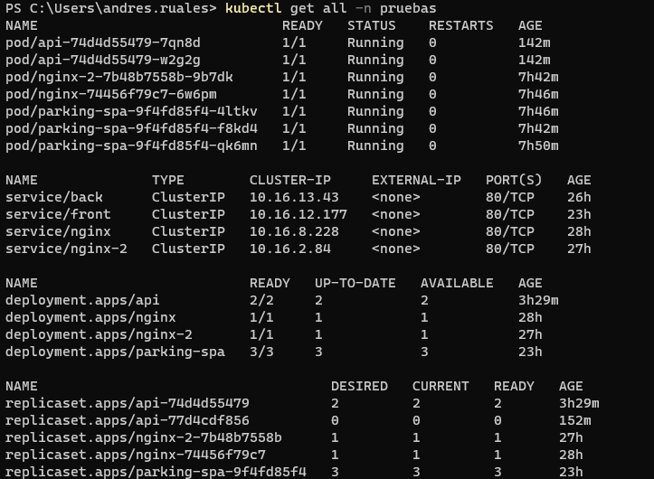
Task: Select deployment.apps/nginx-2 text
Action: click(x=99, y=334)
